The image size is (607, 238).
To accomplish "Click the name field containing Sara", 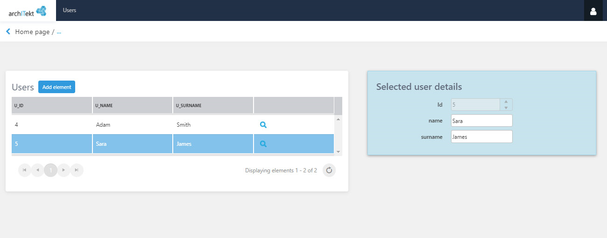I will (481, 121).
